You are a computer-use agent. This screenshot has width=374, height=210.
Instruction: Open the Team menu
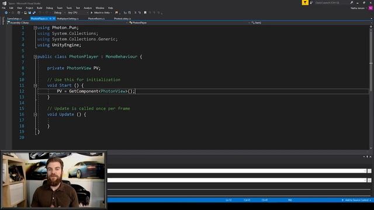60,8
